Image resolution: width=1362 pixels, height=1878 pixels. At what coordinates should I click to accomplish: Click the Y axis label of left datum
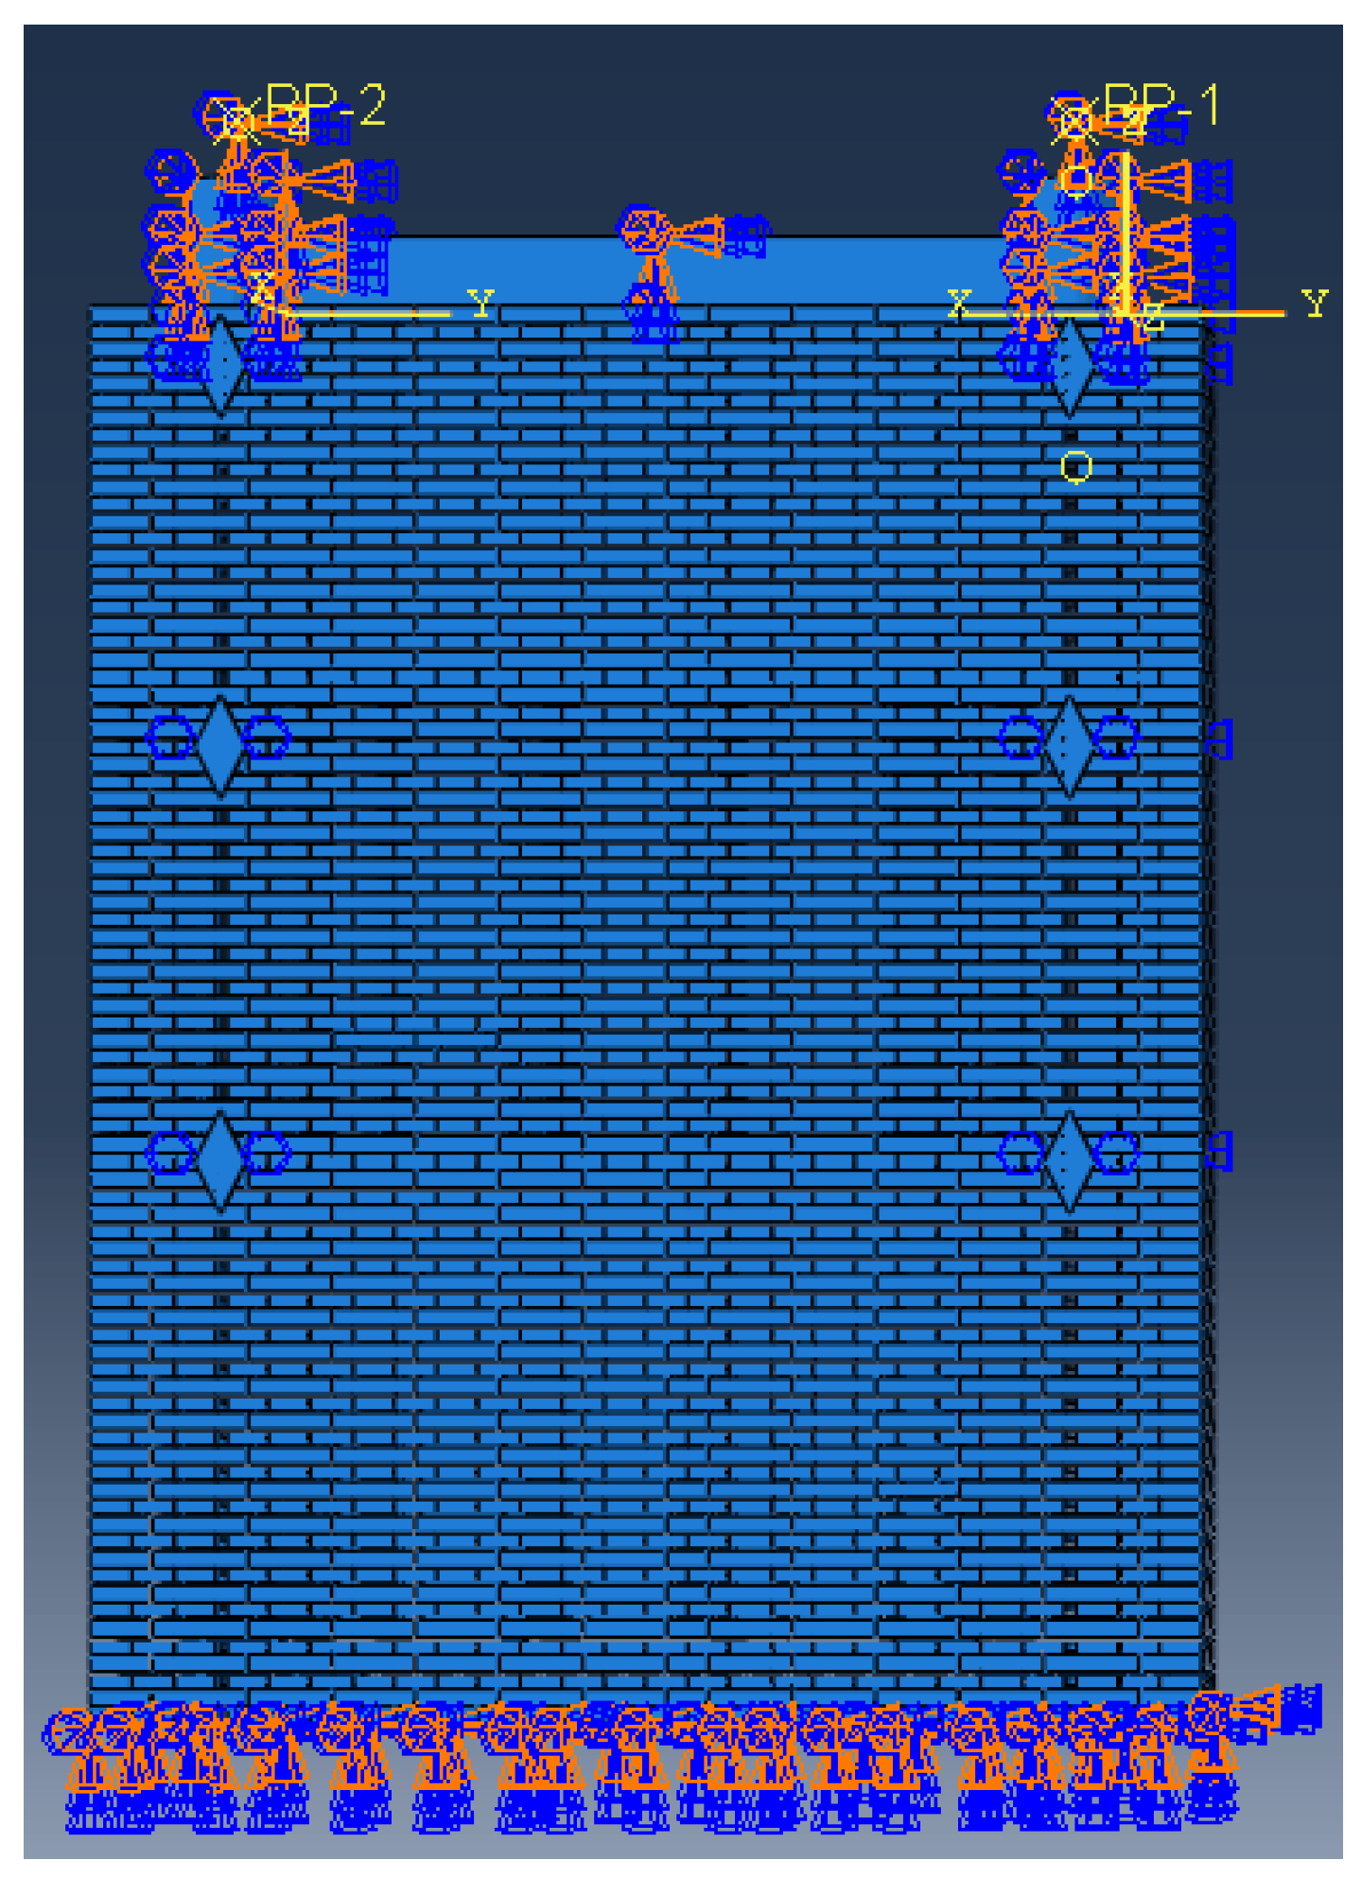tap(480, 303)
